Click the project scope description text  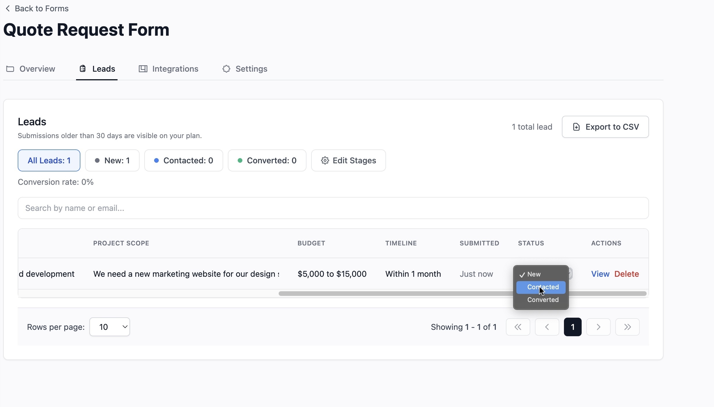tap(186, 274)
